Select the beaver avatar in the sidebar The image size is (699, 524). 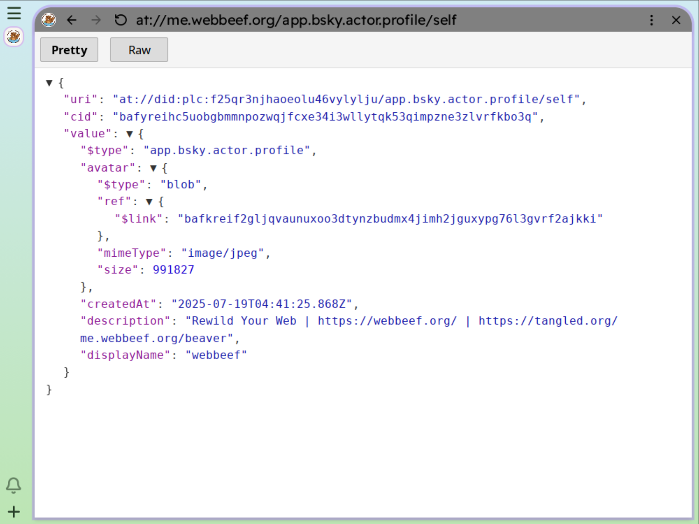point(14,37)
